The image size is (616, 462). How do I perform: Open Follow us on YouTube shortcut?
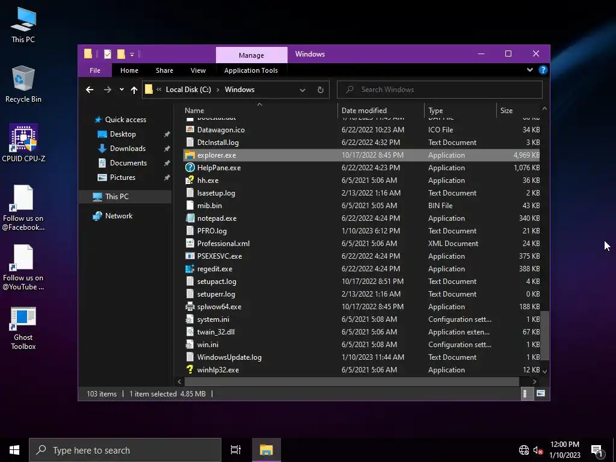click(23, 267)
